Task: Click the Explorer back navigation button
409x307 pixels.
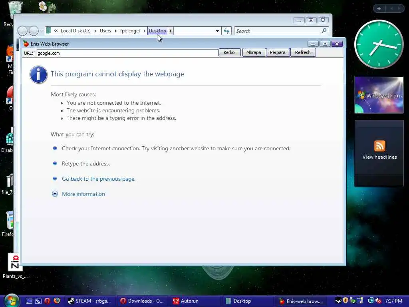Action: (22, 31)
